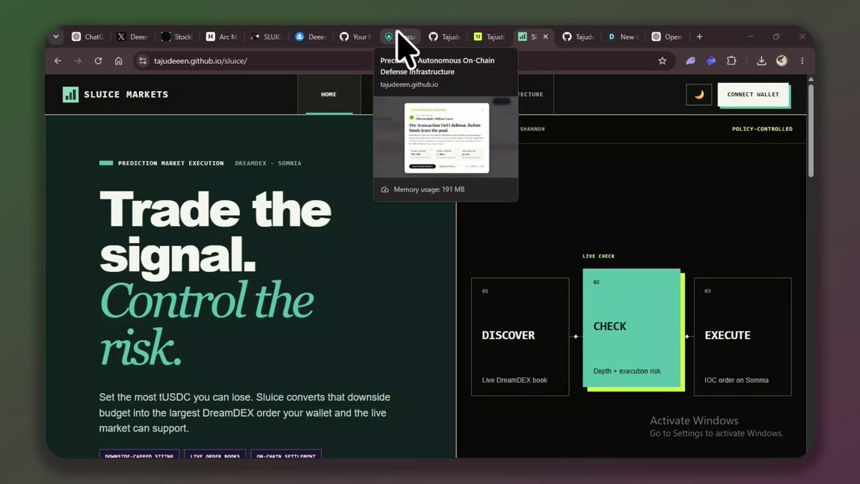Select the HOME navigation item

tap(329, 94)
